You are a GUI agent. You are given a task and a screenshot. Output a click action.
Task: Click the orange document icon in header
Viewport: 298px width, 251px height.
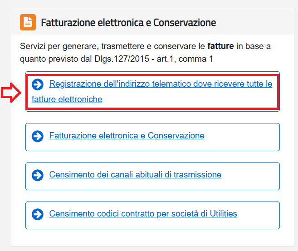click(28, 22)
